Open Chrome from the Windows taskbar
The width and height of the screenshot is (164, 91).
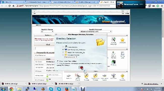(11, 89)
